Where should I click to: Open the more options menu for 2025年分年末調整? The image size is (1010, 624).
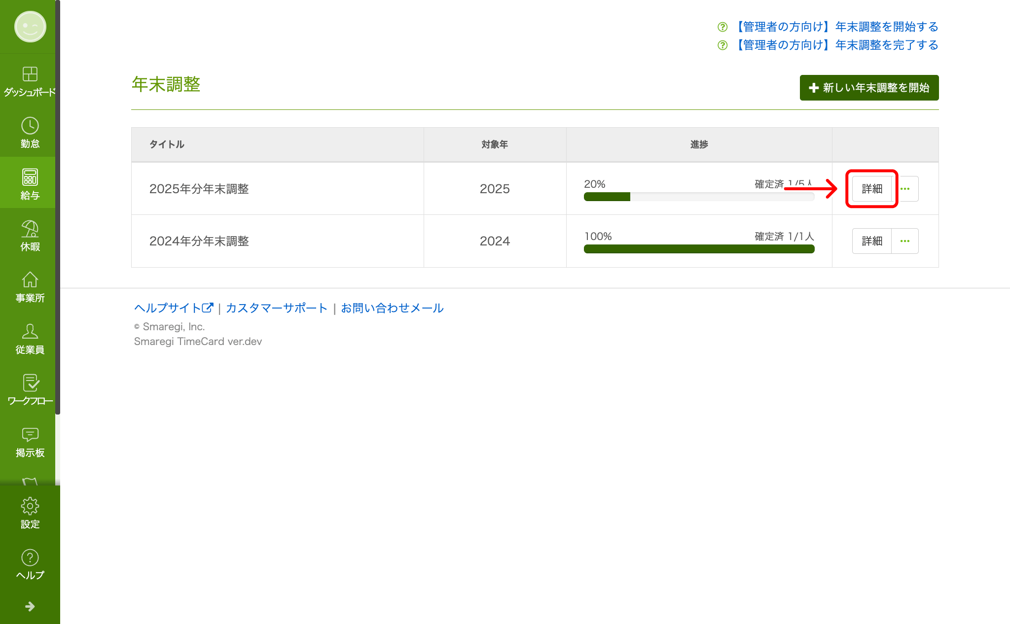pyautogui.click(x=905, y=189)
